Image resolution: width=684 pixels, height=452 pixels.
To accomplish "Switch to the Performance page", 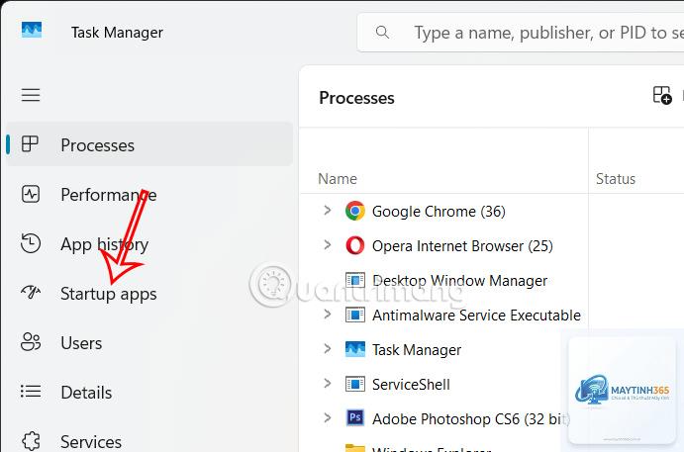I will 109,195.
